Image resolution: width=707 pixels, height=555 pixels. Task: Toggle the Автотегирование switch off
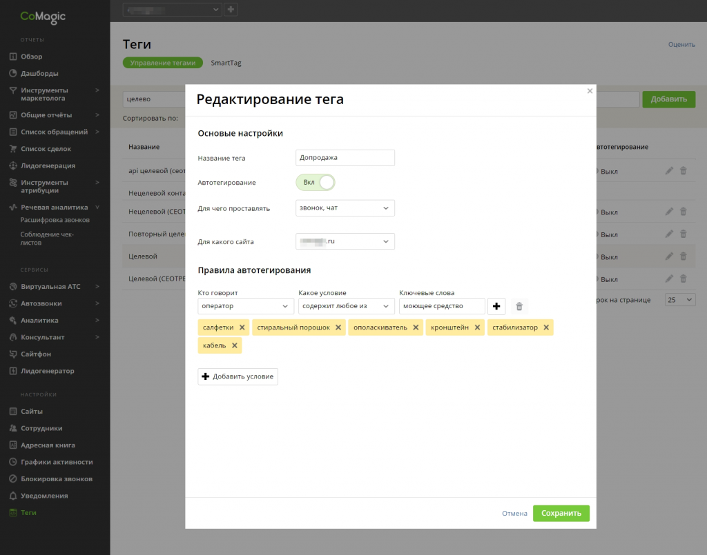coord(316,183)
